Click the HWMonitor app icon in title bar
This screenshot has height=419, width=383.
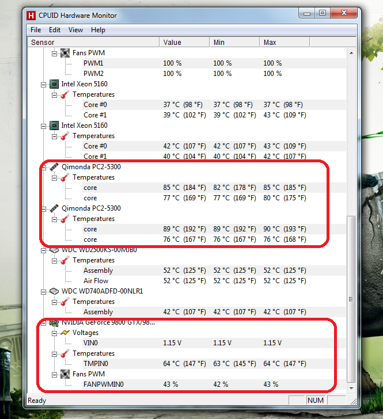31,16
